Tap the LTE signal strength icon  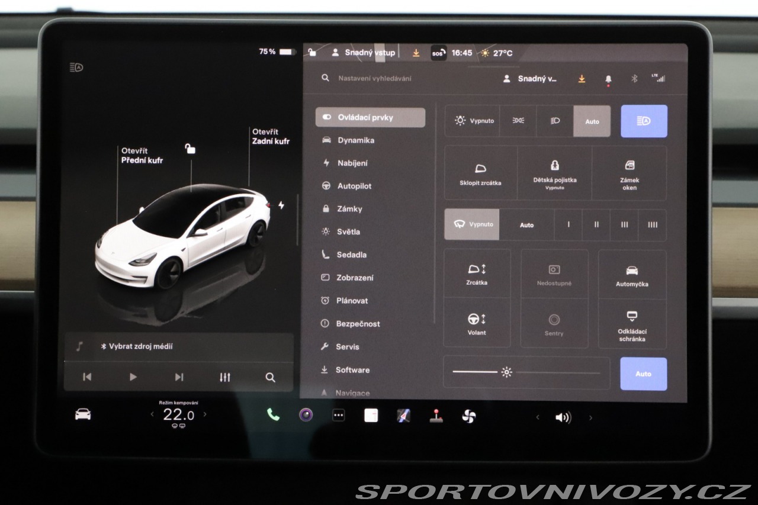(x=658, y=78)
